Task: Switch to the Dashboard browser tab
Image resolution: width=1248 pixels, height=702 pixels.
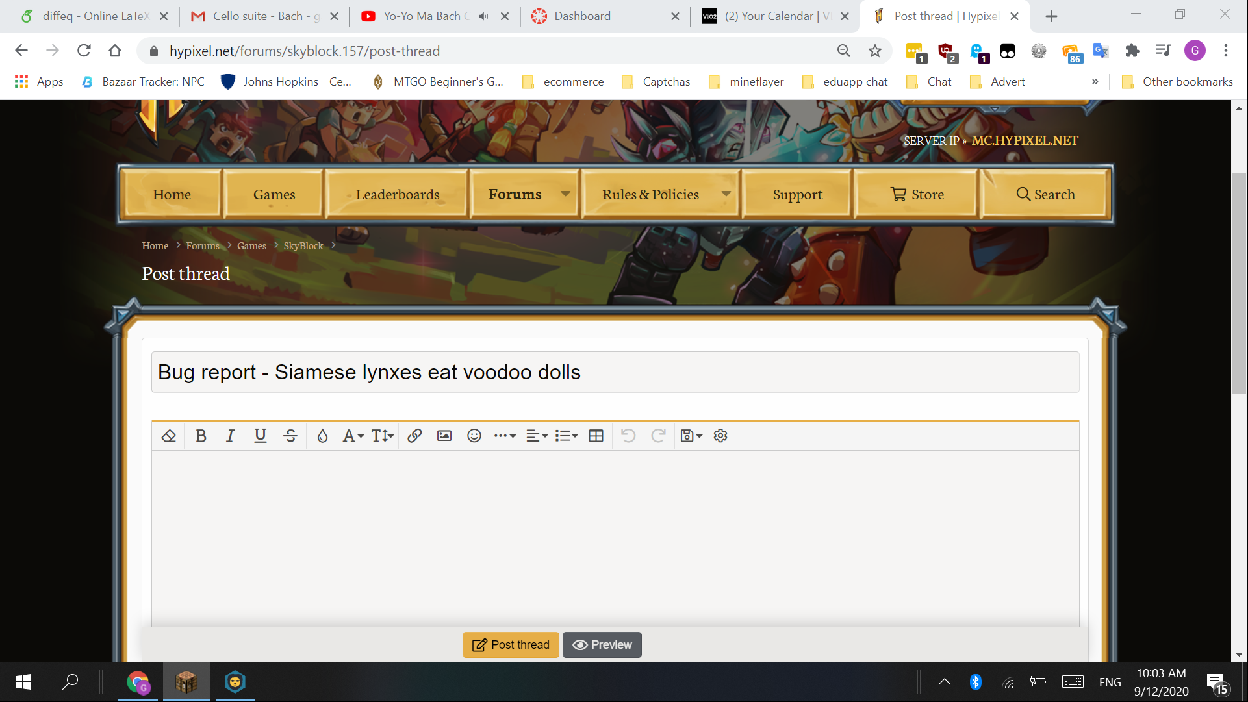Action: pos(582,16)
